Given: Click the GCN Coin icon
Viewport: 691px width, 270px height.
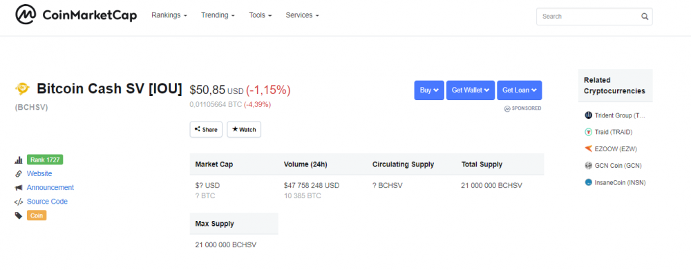Looking at the screenshot, I should (x=588, y=166).
